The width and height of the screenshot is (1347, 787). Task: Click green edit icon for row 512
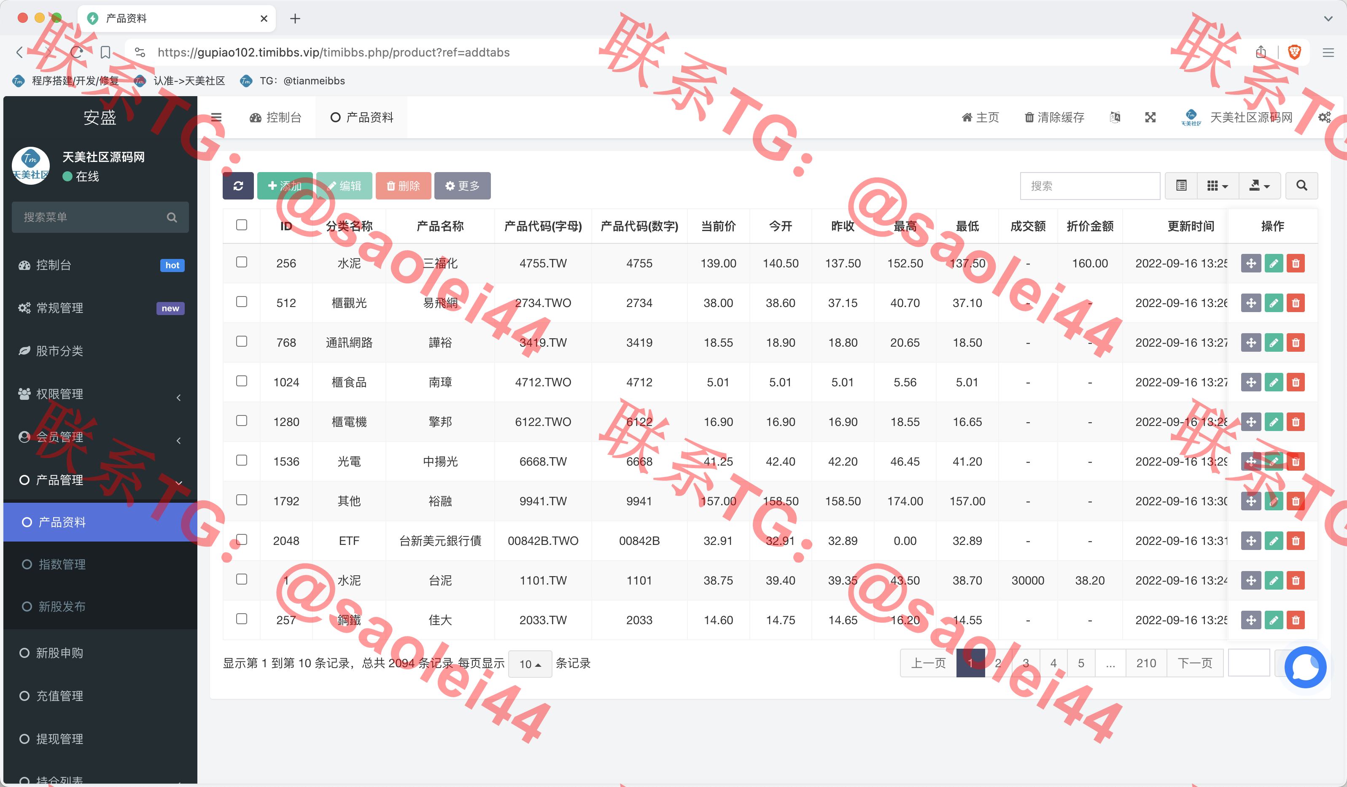tap(1274, 302)
